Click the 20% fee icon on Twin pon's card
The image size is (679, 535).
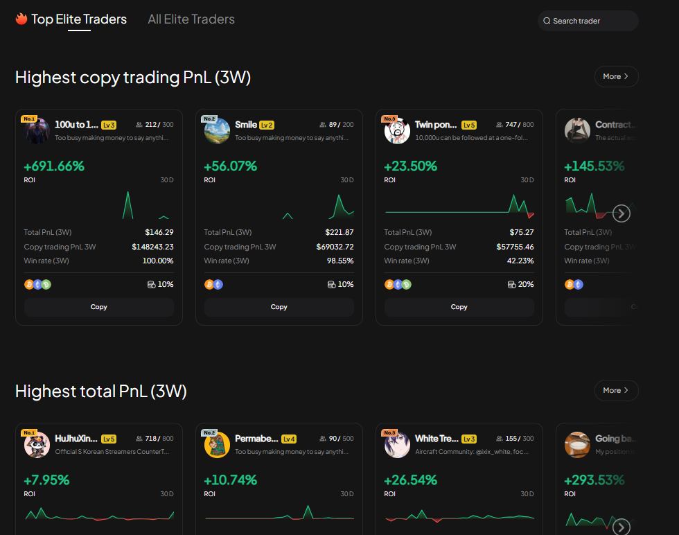(x=511, y=284)
